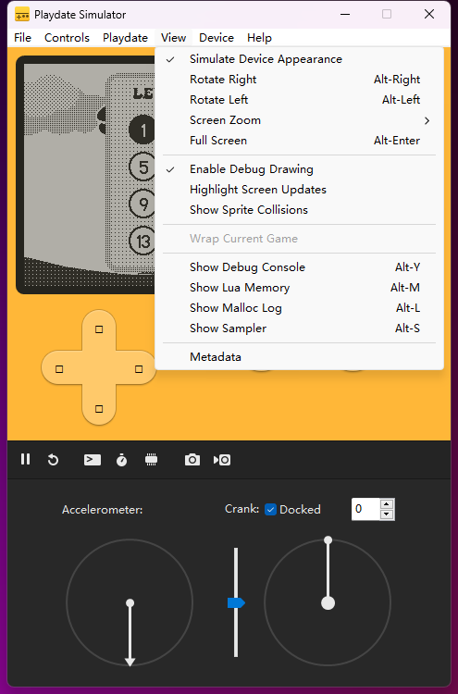Viewport: 458px width, 694px height.
Task: Click the blue crank vertical slider handle
Action: click(x=236, y=602)
